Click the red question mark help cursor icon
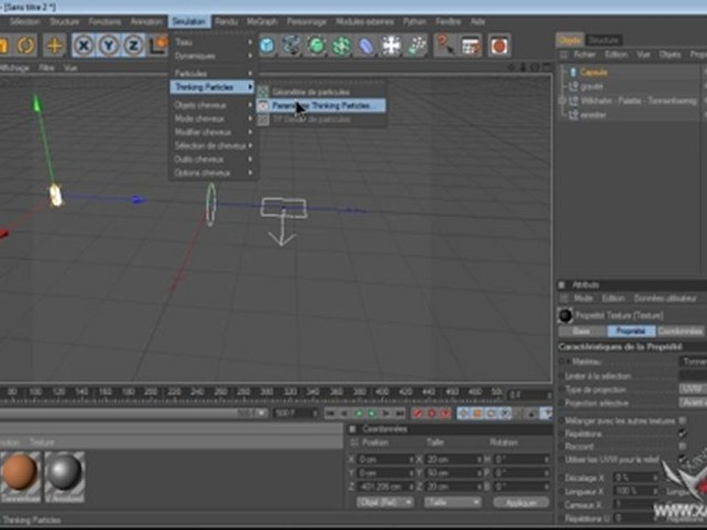Viewport: 707px width, 530px height. coord(445,46)
